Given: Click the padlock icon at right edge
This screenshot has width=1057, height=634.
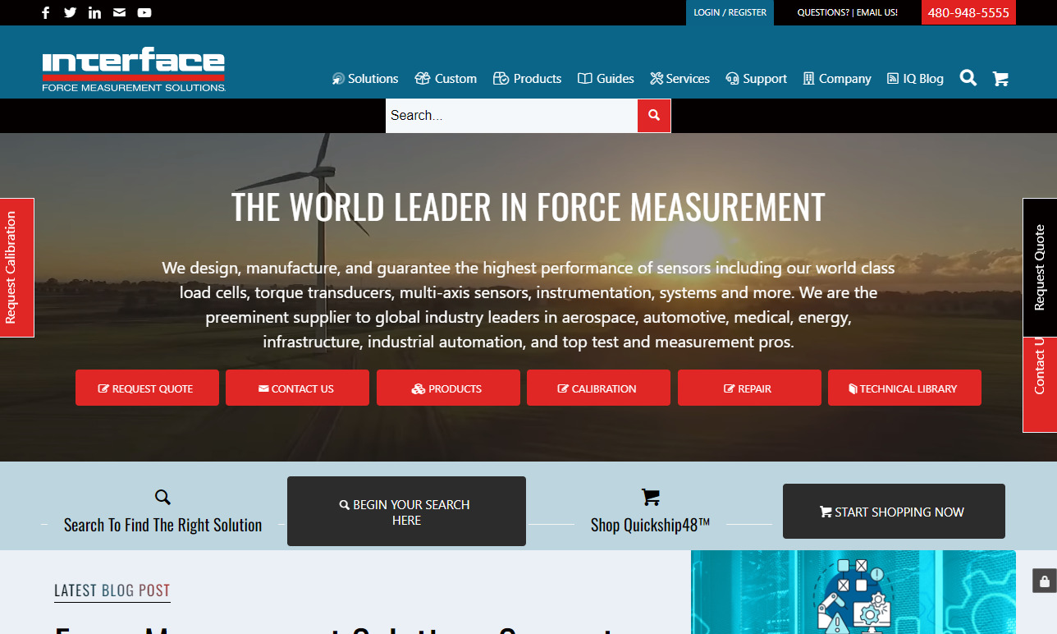Looking at the screenshot, I should (1044, 581).
